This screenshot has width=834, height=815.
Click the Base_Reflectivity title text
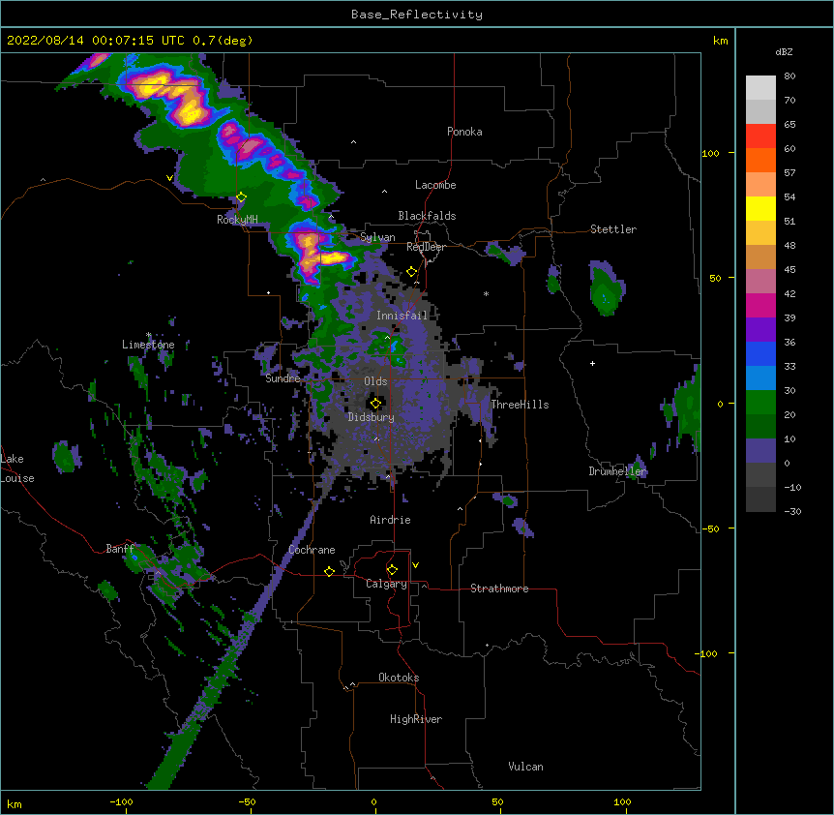coord(417,15)
